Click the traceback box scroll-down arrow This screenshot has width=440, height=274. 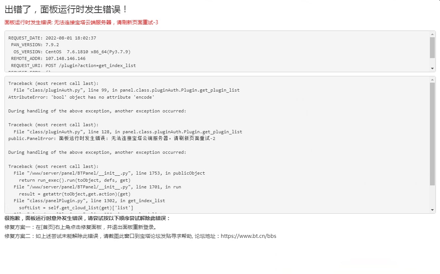(432, 210)
